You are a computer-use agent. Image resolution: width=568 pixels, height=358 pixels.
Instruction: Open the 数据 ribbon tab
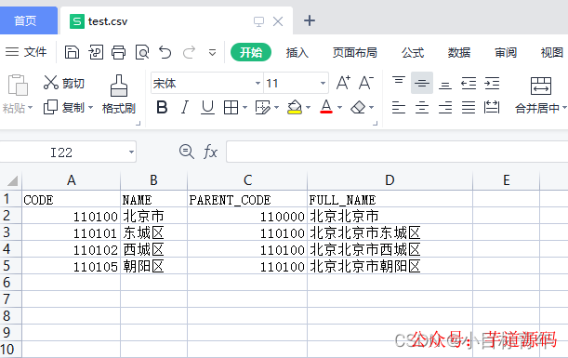coord(459,53)
